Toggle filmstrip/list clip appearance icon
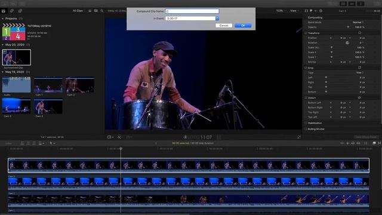Image resolution: width=382 pixels, height=215 pixels. click(90, 11)
